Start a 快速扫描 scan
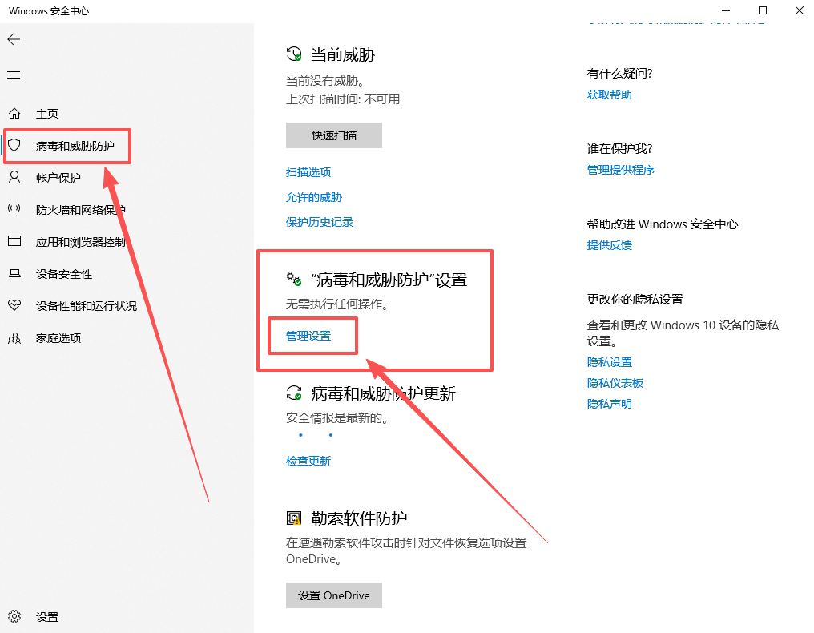Screen dimensions: 814x633 pos(333,135)
